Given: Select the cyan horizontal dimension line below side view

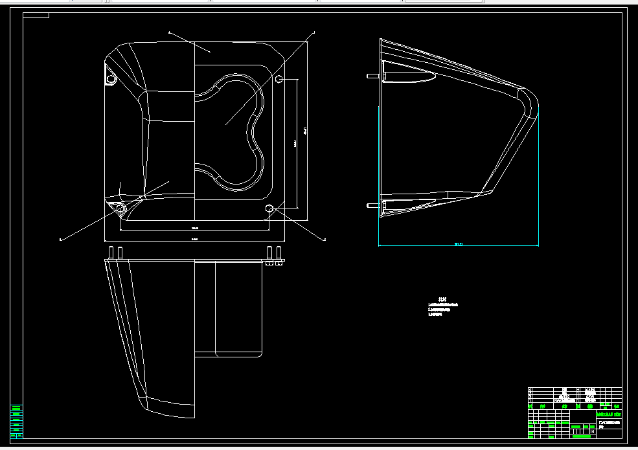Looking at the screenshot, I should [459, 245].
